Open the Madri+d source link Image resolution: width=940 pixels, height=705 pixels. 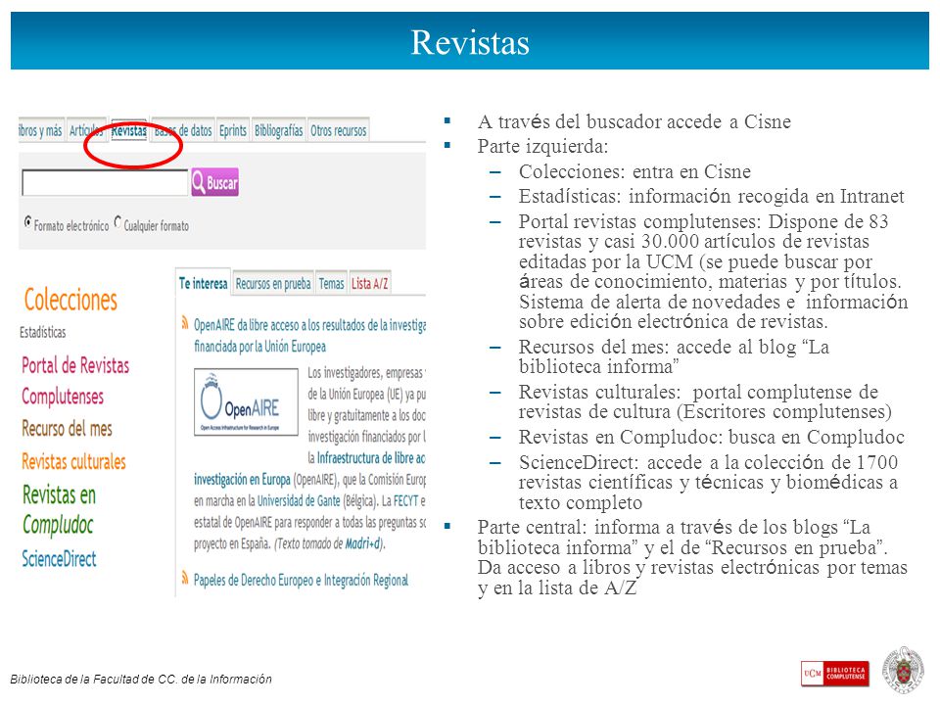[363, 543]
